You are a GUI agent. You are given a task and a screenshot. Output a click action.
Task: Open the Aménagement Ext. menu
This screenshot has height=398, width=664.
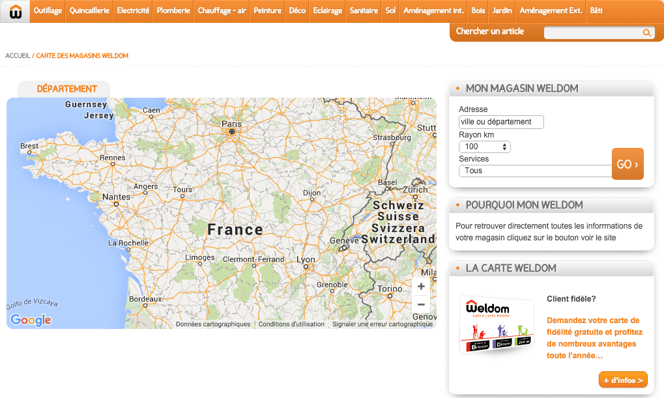pyautogui.click(x=551, y=10)
